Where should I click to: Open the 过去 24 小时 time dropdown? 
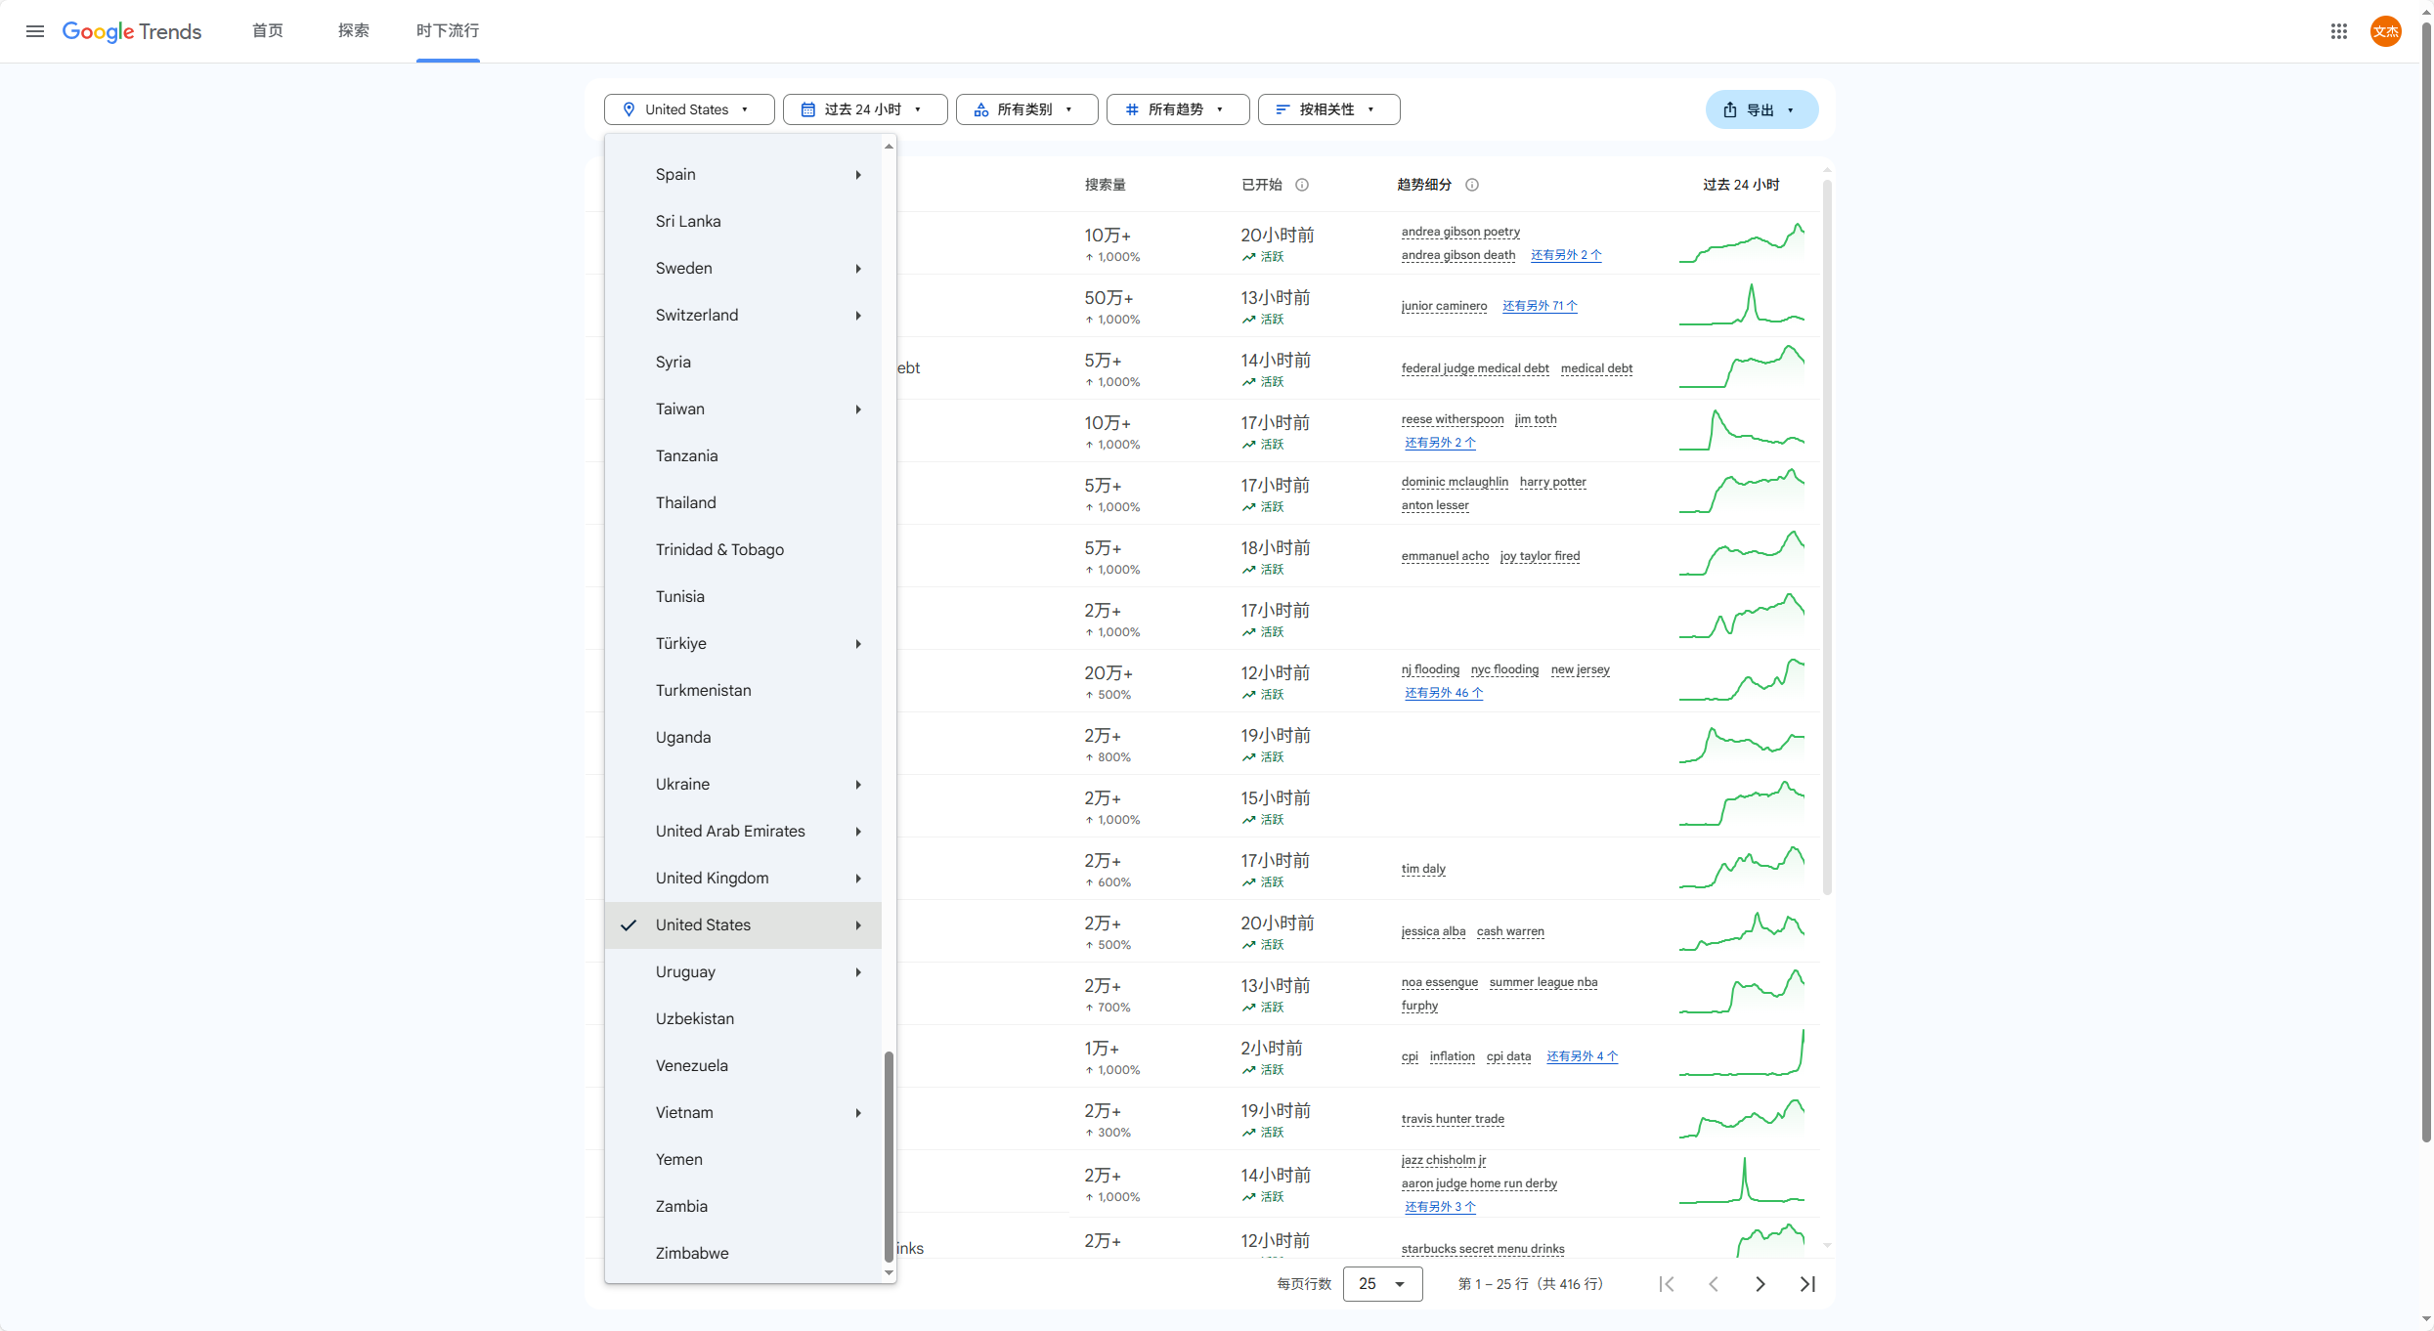coord(864,109)
